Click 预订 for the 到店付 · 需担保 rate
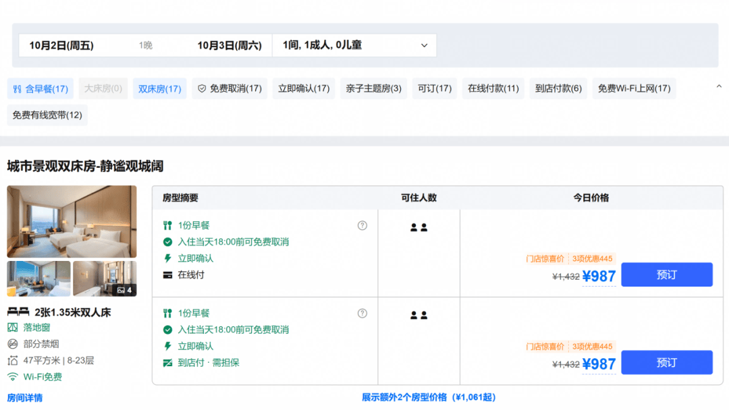The width and height of the screenshot is (729, 410). 667,362
